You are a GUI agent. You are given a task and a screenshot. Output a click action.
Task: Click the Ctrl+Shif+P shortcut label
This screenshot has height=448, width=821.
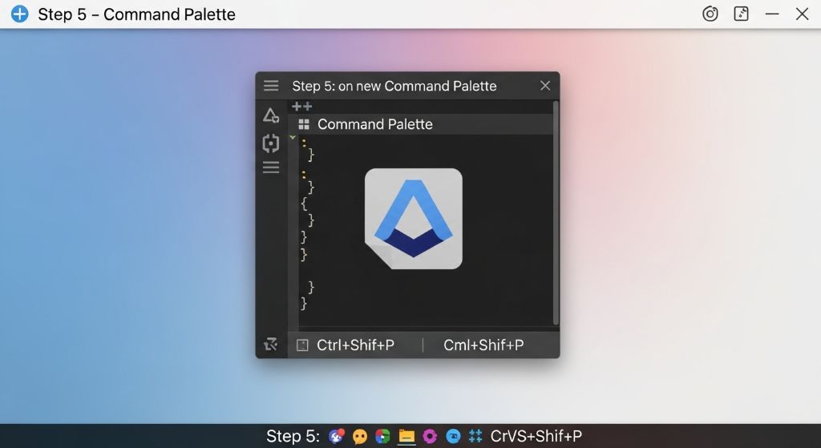click(x=355, y=345)
